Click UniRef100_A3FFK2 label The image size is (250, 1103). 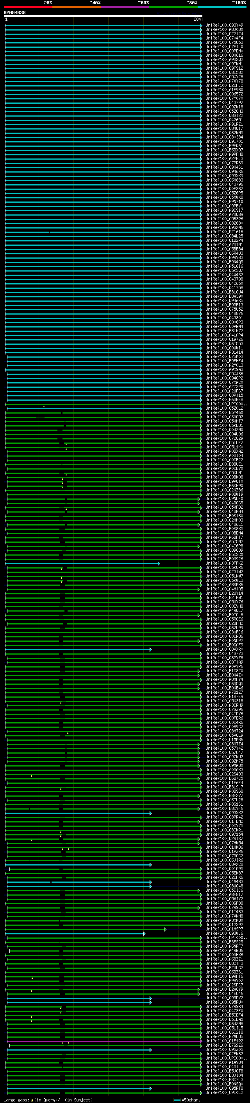[224, 564]
